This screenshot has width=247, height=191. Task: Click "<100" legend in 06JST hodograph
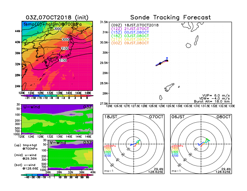pyautogui.click(x=175, y=156)
